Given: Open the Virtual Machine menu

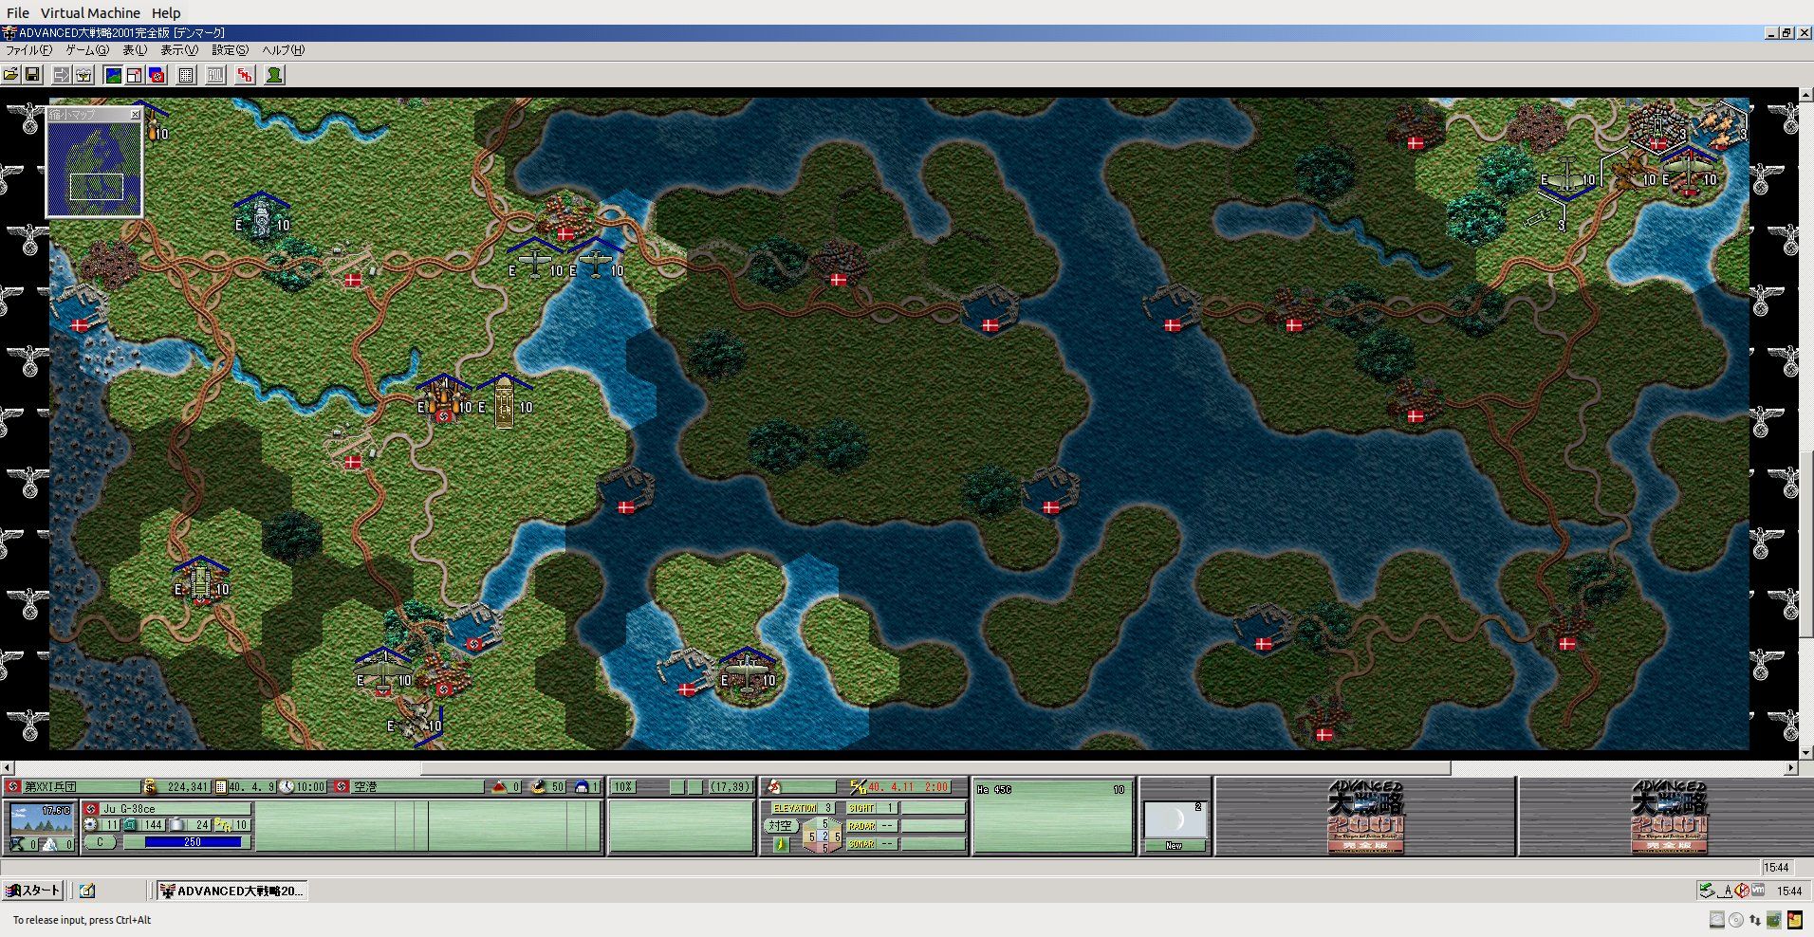Looking at the screenshot, I should coord(90,13).
